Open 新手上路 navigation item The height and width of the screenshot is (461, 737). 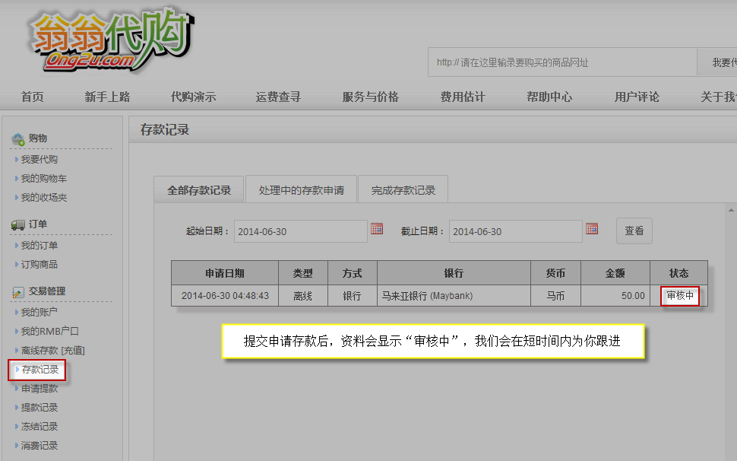pos(107,97)
